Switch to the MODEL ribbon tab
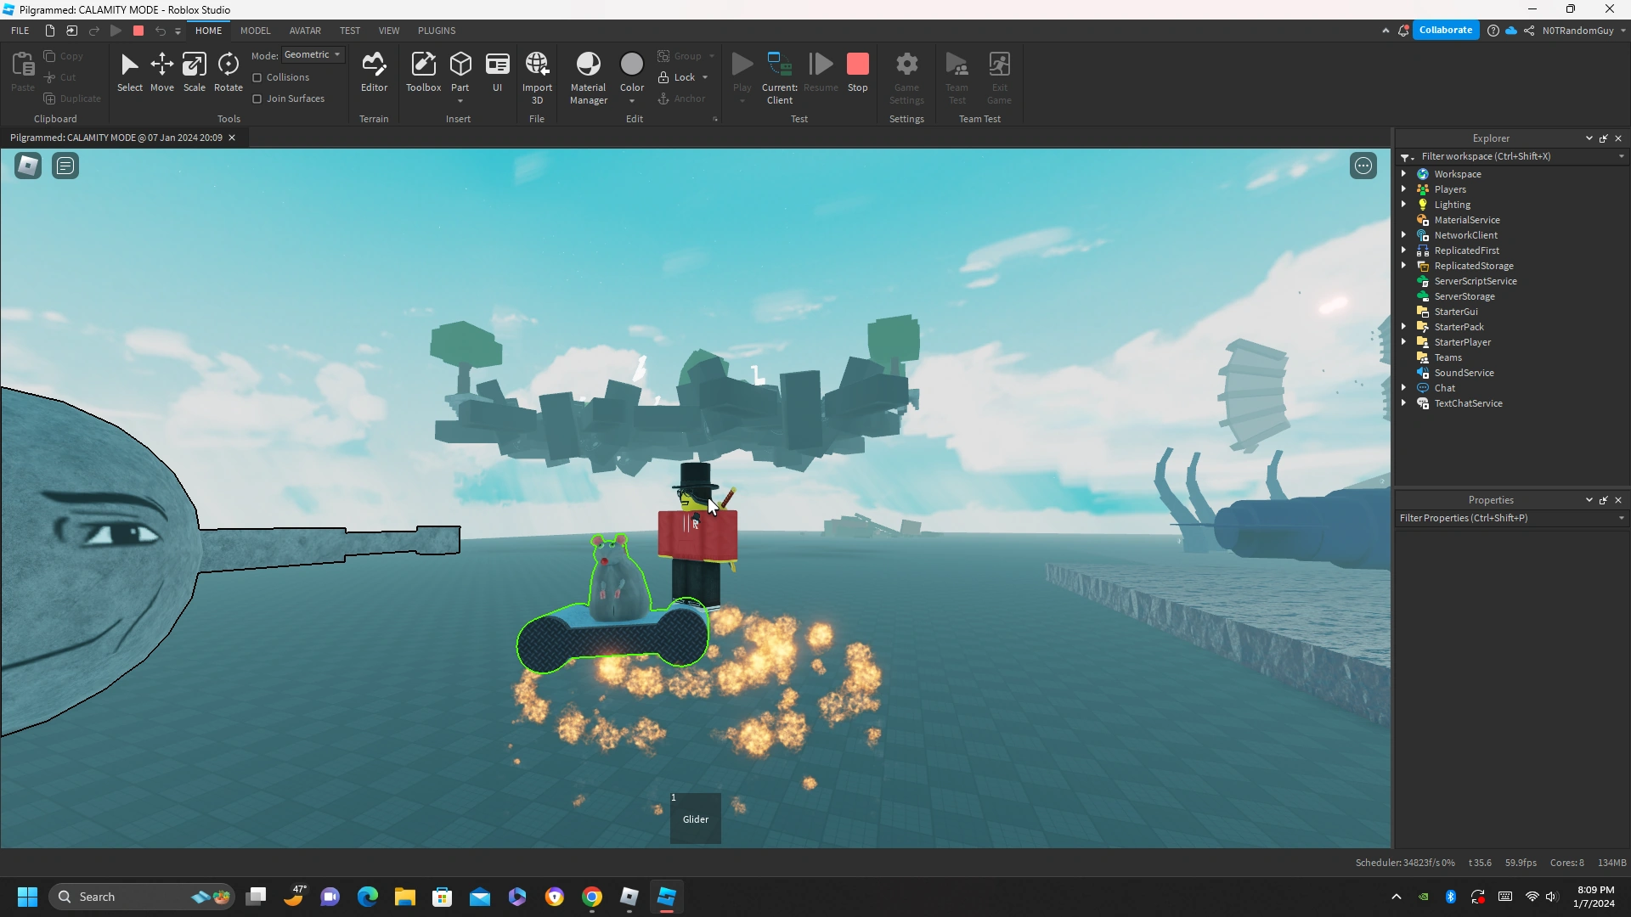The width and height of the screenshot is (1631, 917). [x=255, y=31]
